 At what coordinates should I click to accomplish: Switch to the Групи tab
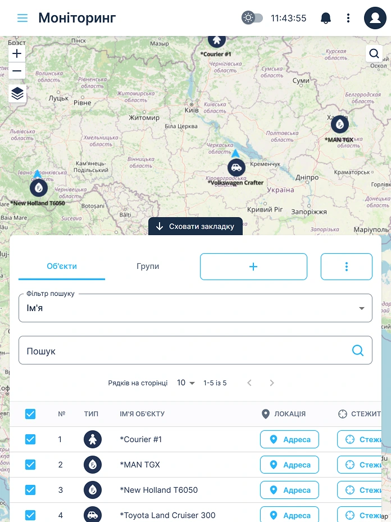(148, 267)
